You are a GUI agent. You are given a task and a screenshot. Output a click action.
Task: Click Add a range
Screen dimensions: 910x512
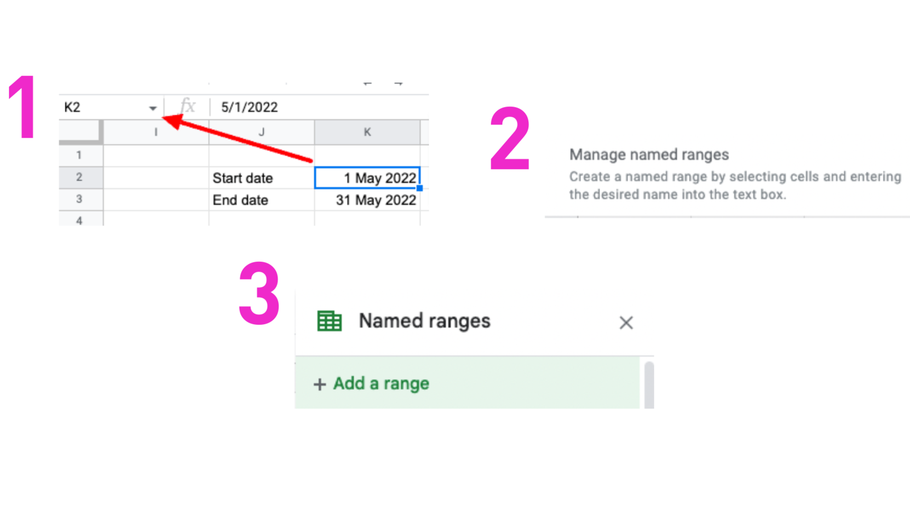pos(380,383)
